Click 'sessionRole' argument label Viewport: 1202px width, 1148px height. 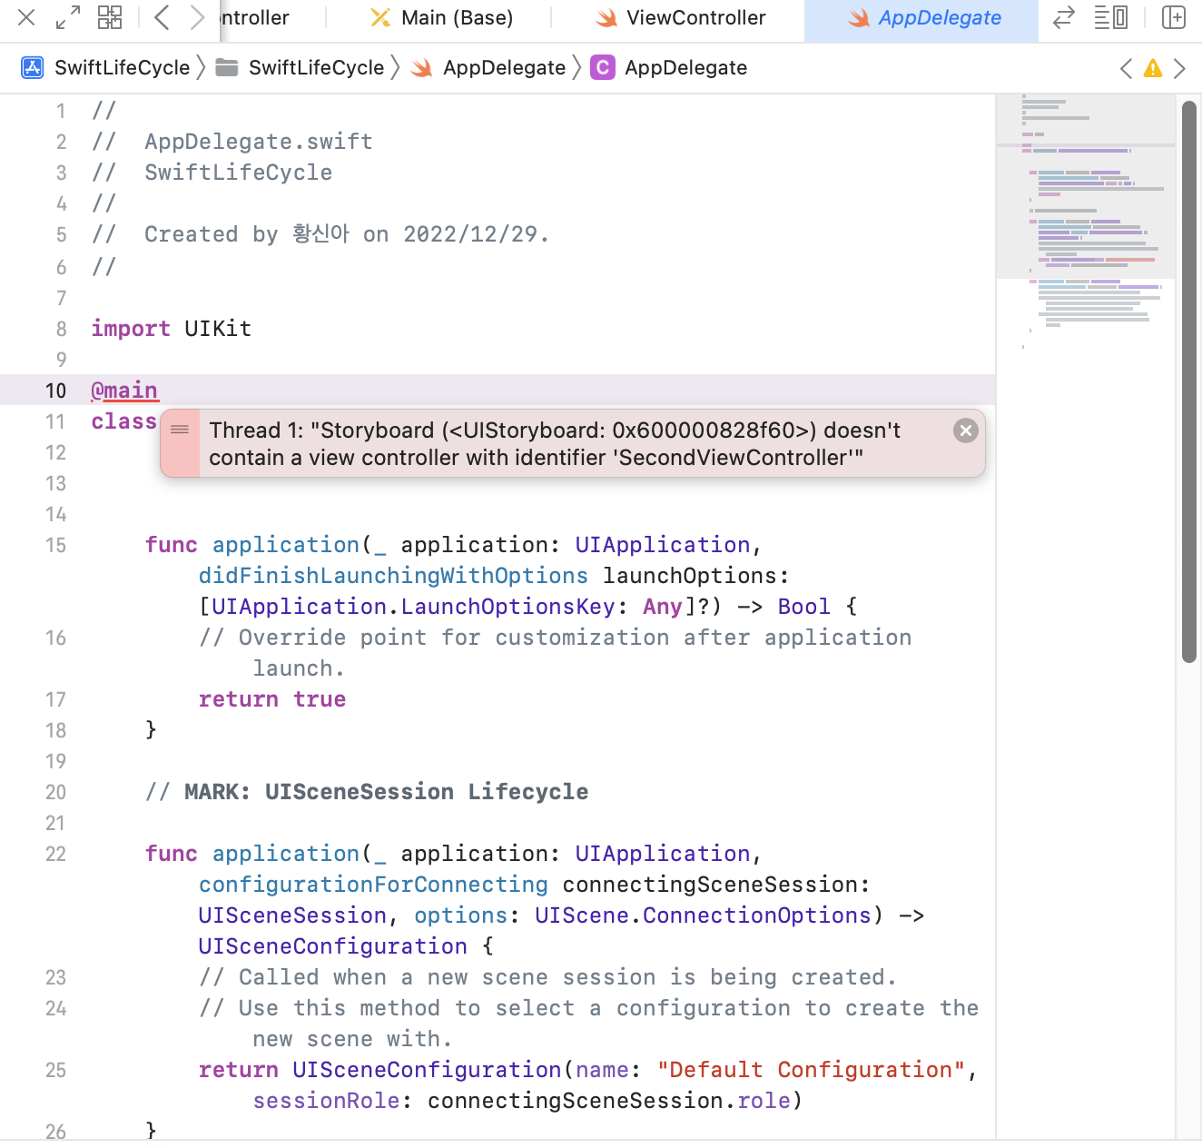pyautogui.click(x=326, y=1101)
